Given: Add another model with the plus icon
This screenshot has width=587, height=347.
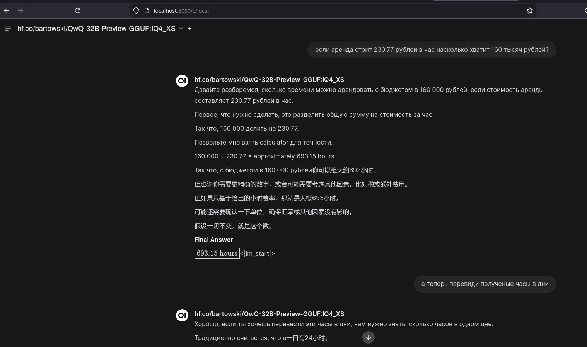Looking at the screenshot, I should coord(190,29).
